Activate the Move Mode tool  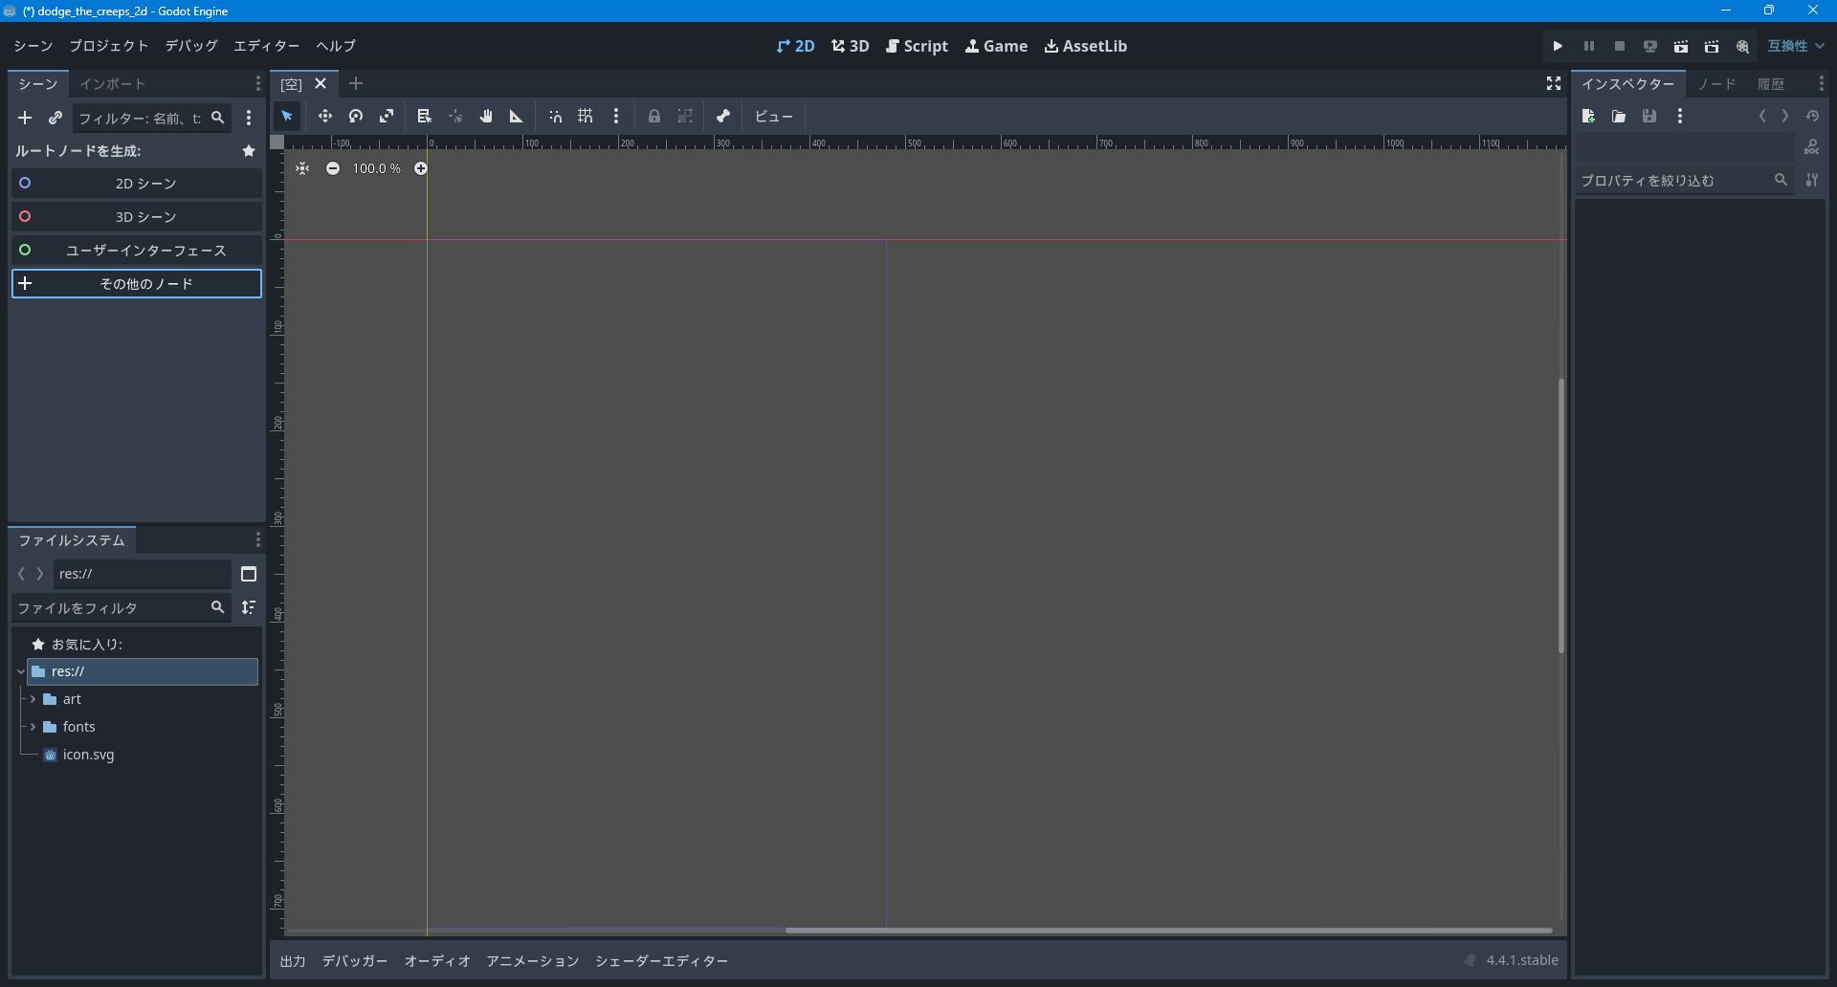(325, 117)
